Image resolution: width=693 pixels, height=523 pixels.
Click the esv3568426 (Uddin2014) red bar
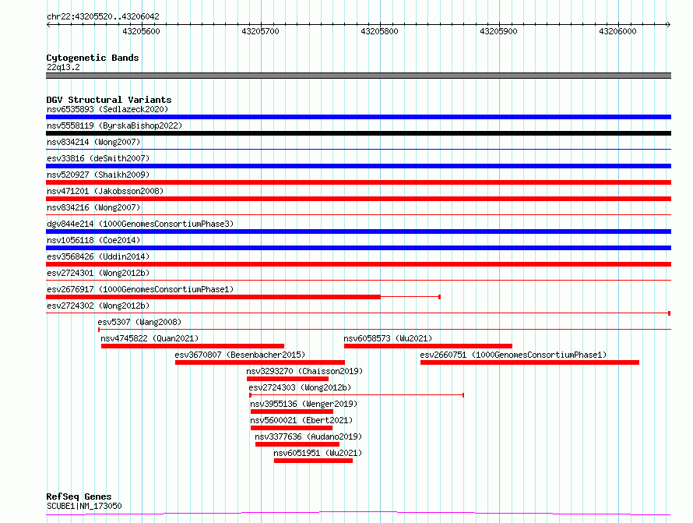pos(358,264)
